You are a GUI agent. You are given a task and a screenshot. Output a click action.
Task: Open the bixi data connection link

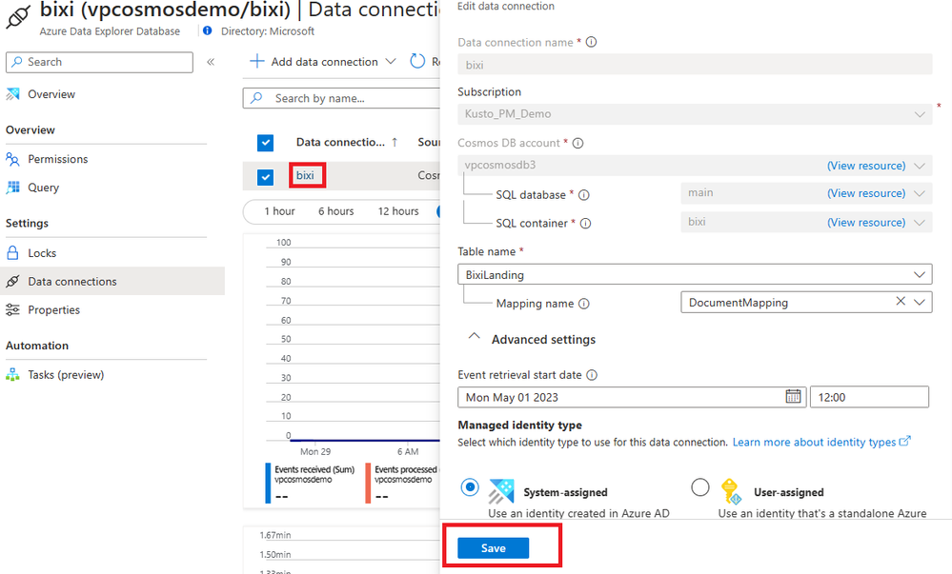click(305, 175)
